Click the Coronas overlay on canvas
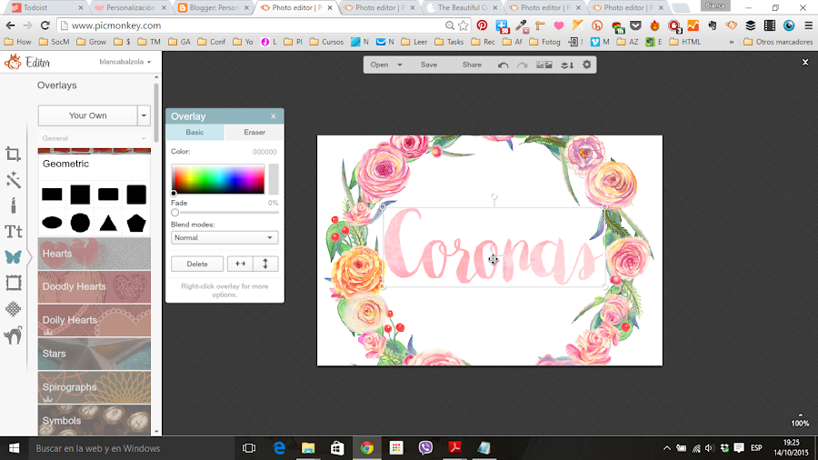The image size is (818, 460). click(x=493, y=246)
